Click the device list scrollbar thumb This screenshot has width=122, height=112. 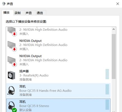tap(114, 57)
